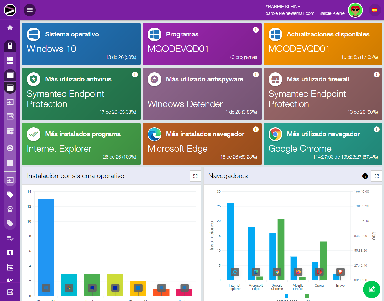Open the checklist icon in the sidebar
384x301 pixels.
[10, 238]
